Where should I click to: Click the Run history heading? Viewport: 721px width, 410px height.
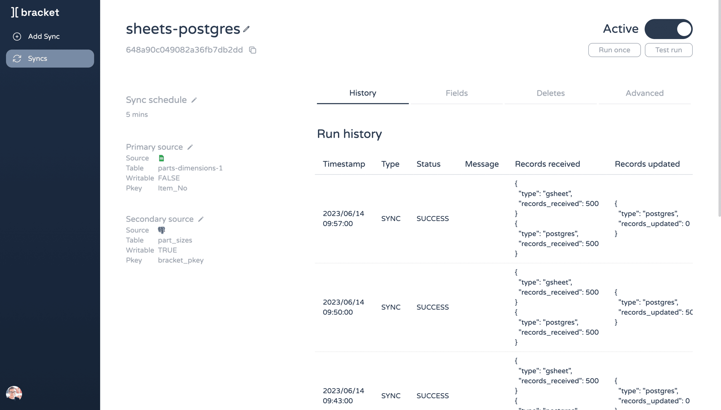coord(349,134)
